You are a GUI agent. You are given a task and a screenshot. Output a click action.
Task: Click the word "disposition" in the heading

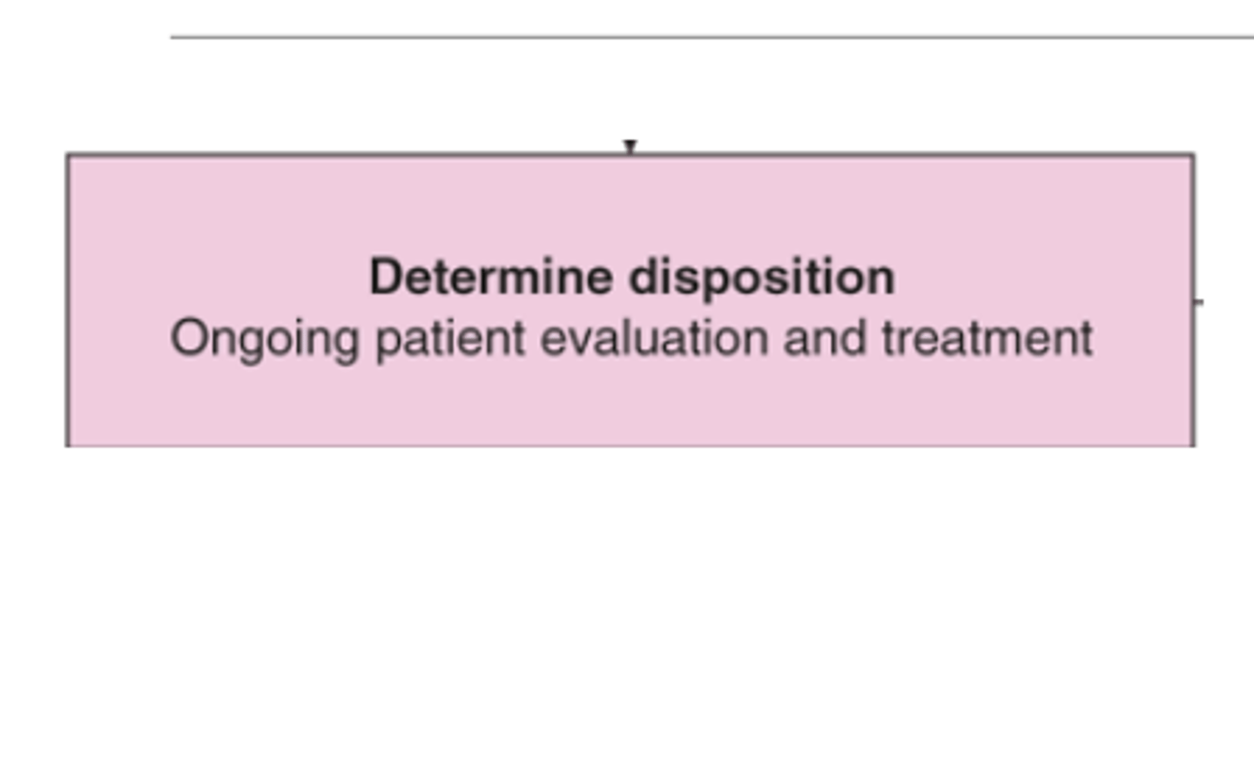762,279
